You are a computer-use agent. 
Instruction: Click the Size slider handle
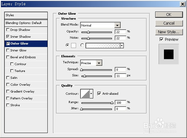[84, 76]
